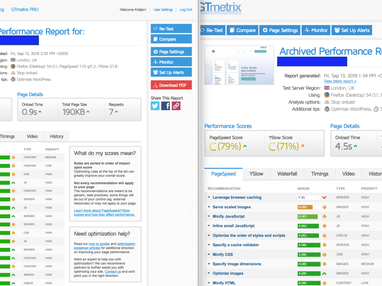Open the optimization explained articles link

pyautogui.click(x=105, y=246)
